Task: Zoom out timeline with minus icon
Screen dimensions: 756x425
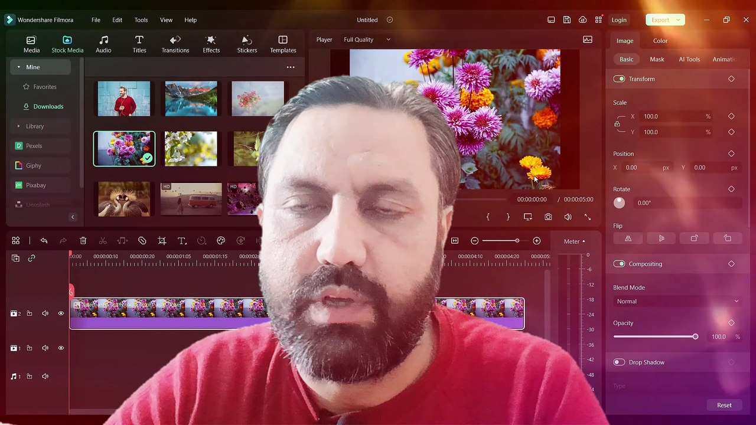Action: pyautogui.click(x=474, y=241)
